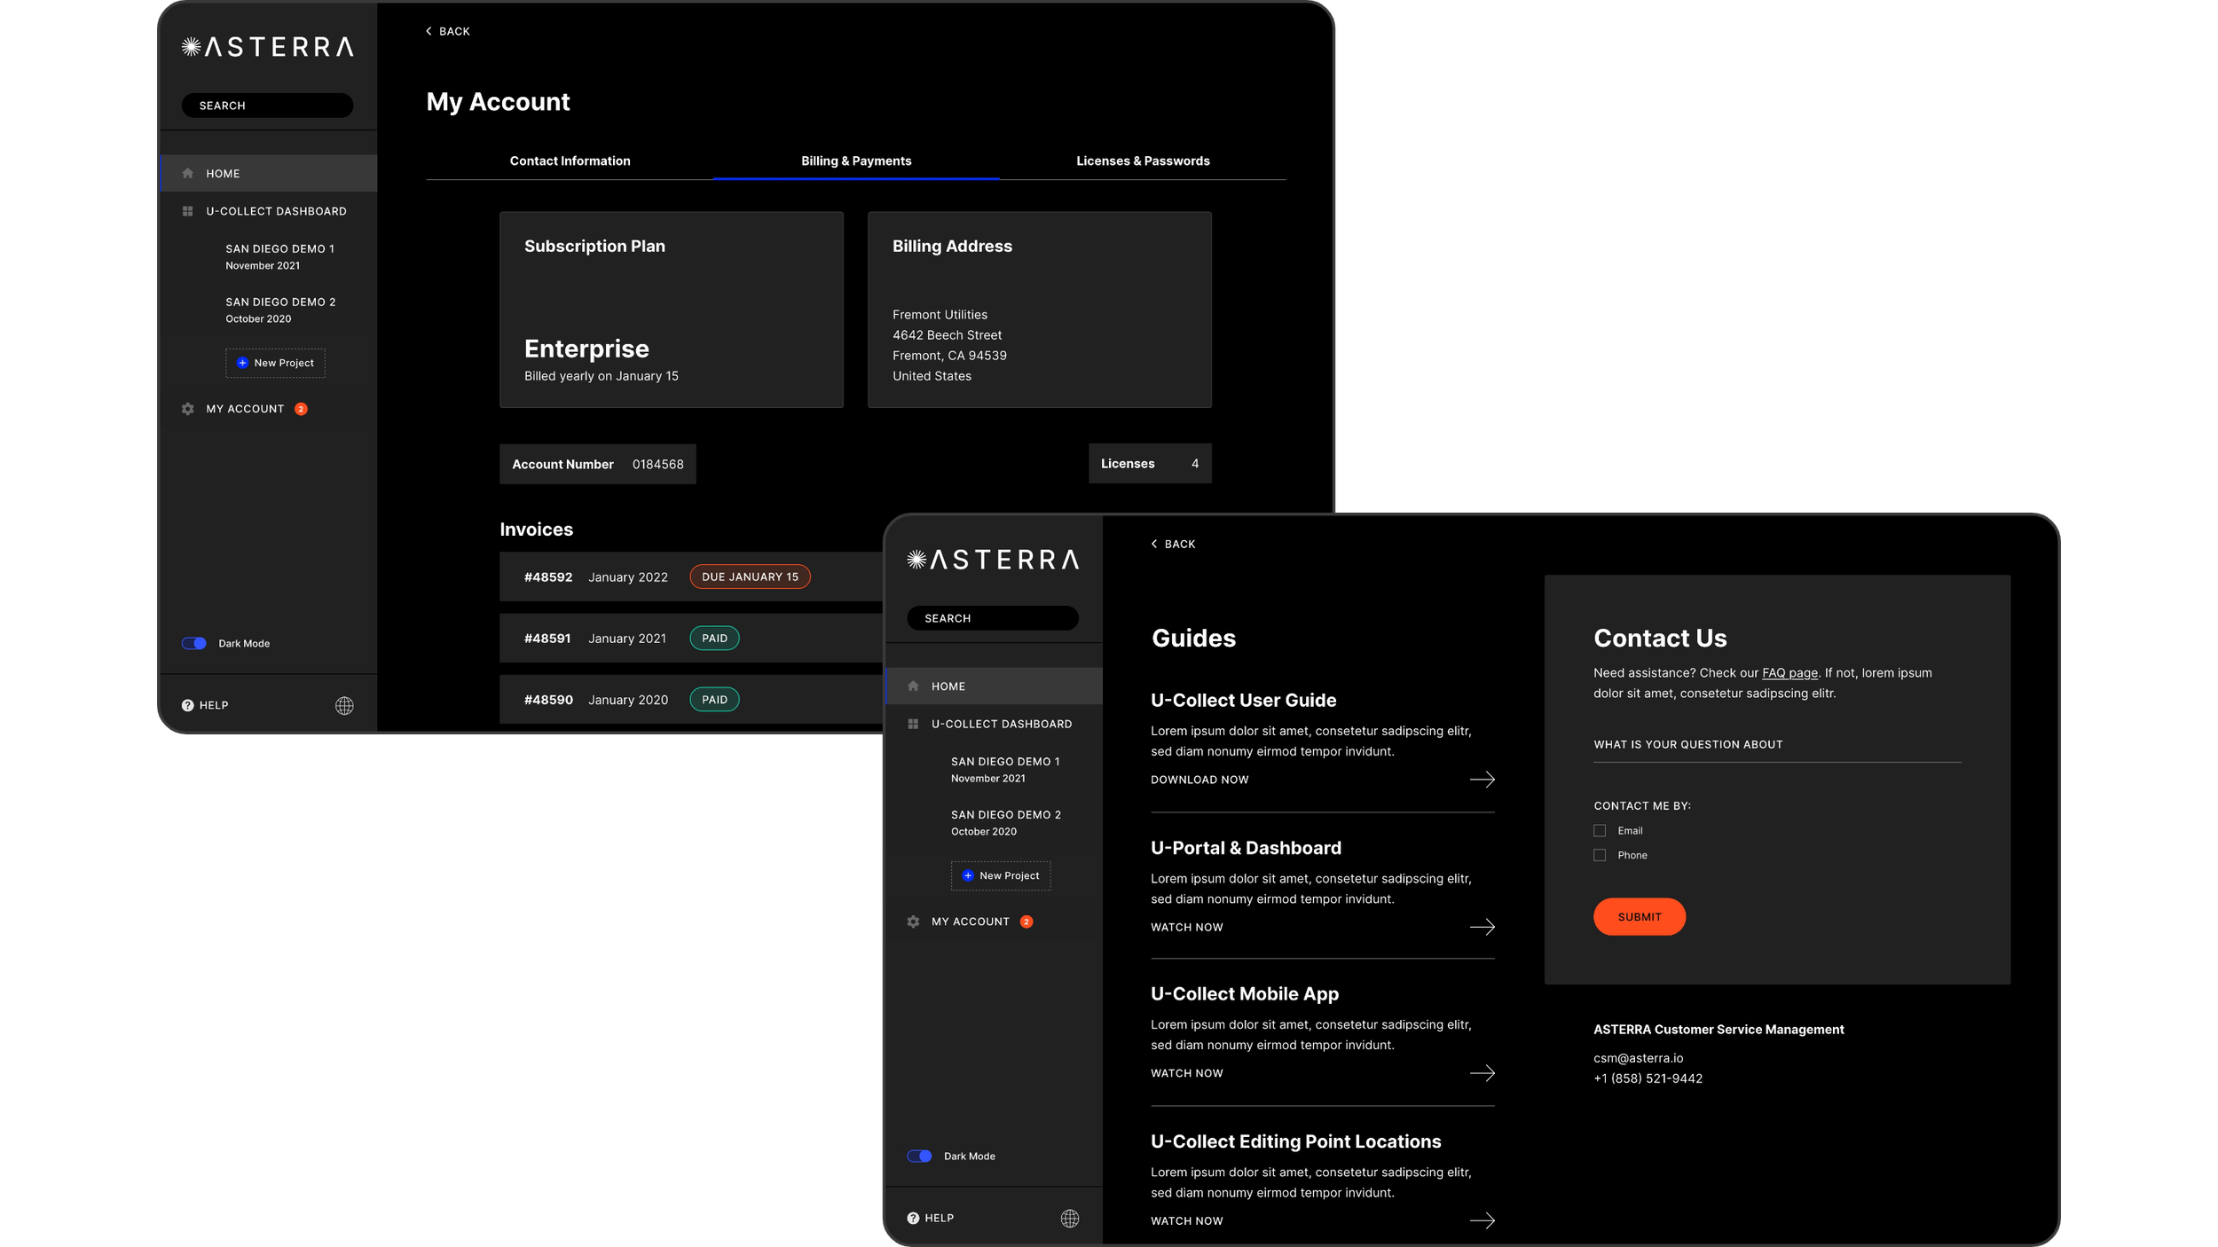Switch to the Contact Information tab
The image size is (2218, 1247).
pyautogui.click(x=570, y=161)
